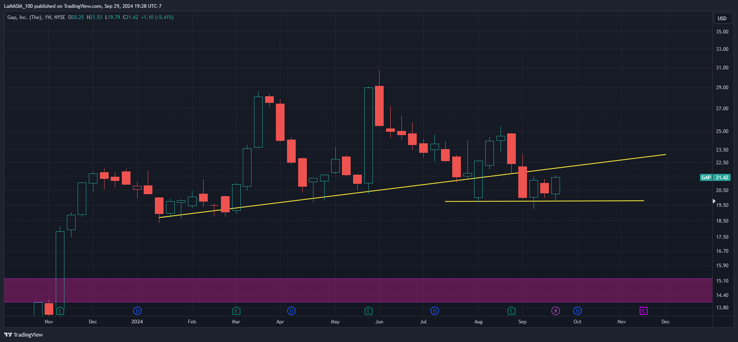The width and height of the screenshot is (738, 342).
Task: Click the Jul time axis label
Action: [423, 322]
